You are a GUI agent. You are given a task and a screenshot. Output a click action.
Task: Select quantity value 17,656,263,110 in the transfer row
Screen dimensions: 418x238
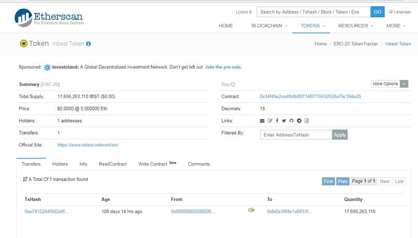pyautogui.click(x=359, y=212)
